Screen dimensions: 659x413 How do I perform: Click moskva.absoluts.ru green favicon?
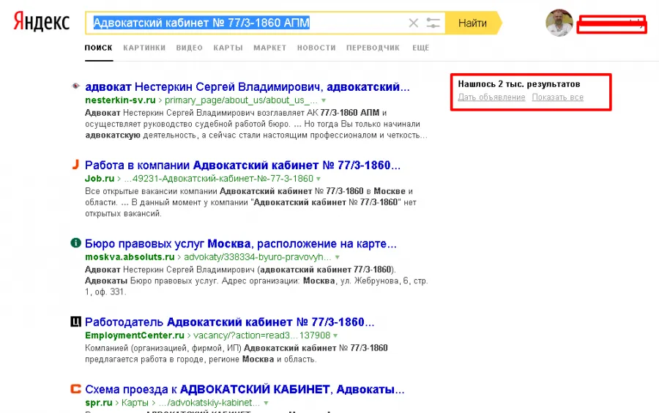[75, 243]
